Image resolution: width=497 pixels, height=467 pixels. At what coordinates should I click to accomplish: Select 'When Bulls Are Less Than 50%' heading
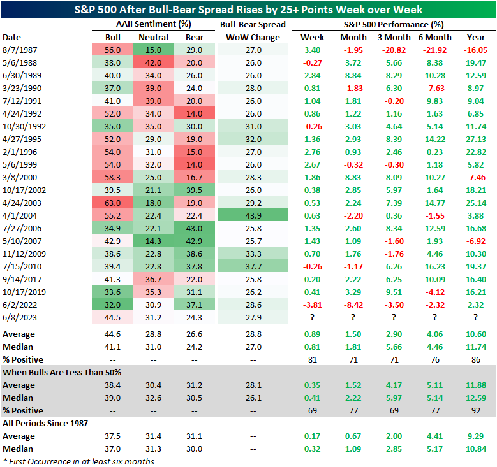(62, 372)
